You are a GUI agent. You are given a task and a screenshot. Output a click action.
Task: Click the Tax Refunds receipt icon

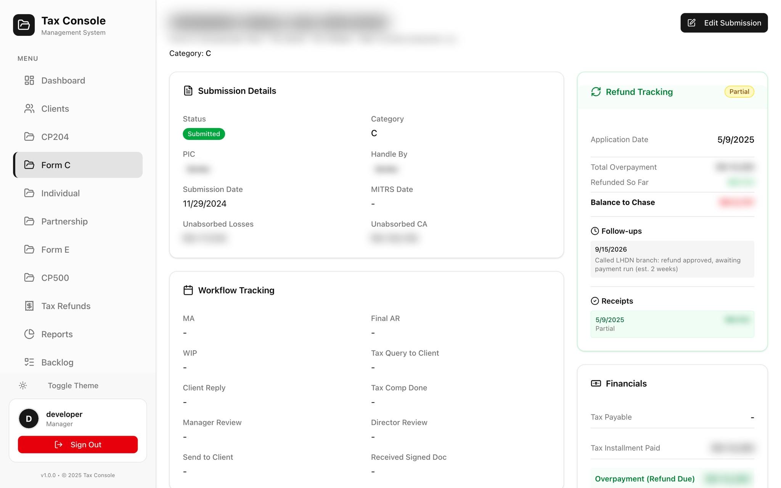[x=29, y=306]
